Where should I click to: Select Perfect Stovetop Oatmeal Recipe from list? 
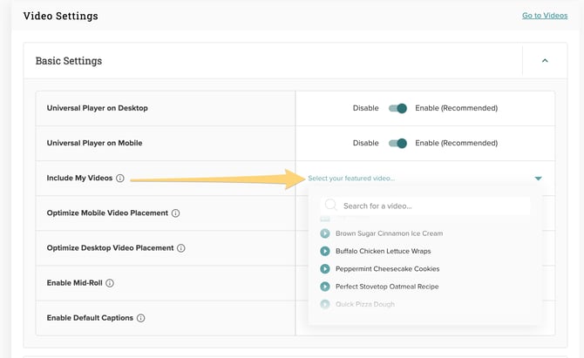[386, 287]
